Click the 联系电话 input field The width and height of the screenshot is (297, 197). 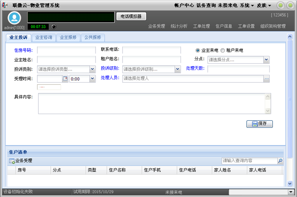click(152, 50)
